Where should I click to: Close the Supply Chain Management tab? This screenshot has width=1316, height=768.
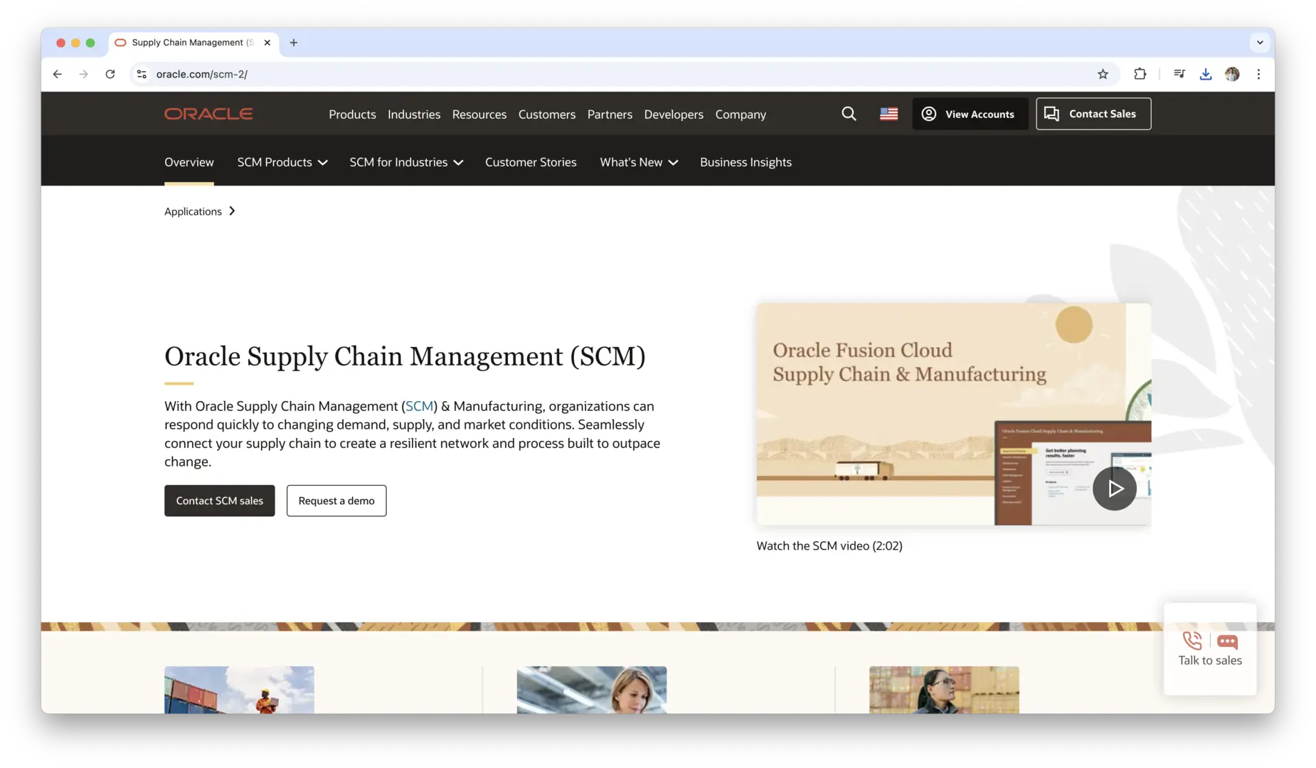pos(267,43)
